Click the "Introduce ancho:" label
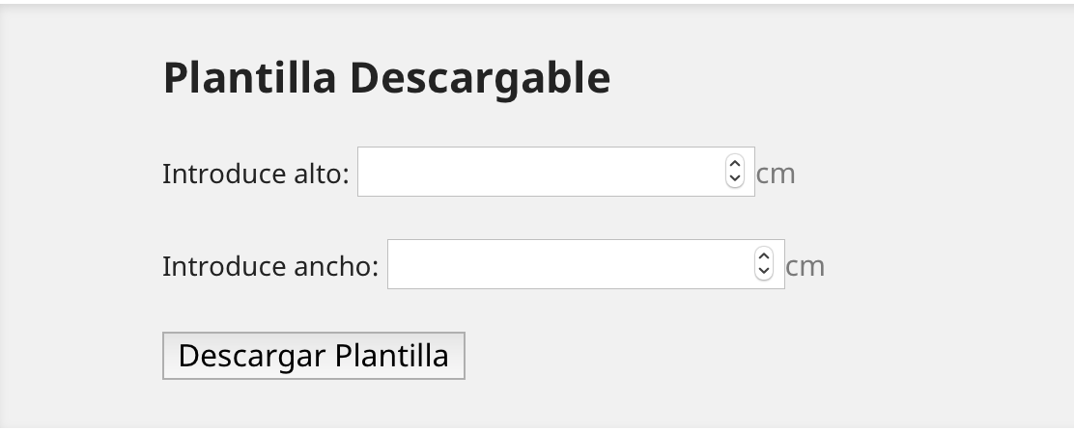 (x=270, y=266)
